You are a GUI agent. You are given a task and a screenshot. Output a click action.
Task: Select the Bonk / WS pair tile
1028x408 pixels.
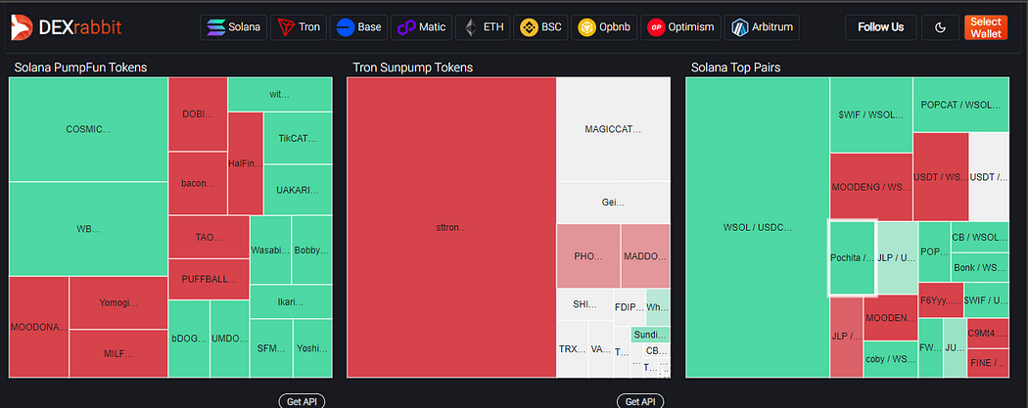[979, 267]
